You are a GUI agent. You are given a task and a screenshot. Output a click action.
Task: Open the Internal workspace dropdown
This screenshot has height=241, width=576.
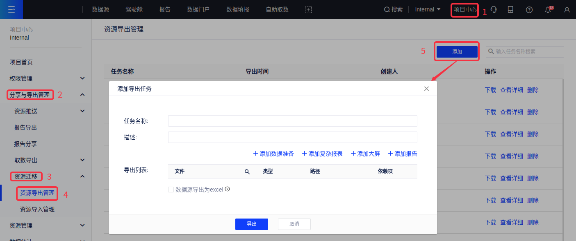[428, 9]
